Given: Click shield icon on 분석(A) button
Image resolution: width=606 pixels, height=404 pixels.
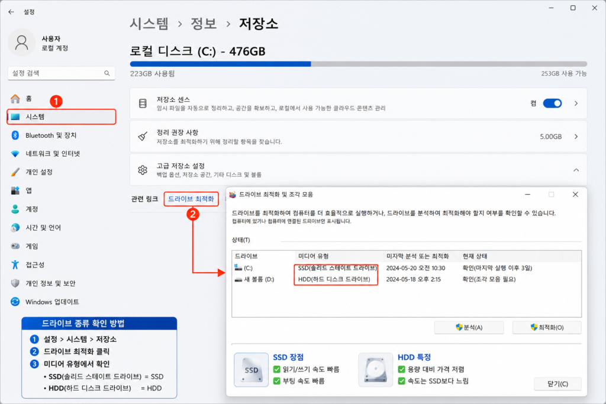Looking at the screenshot, I should (x=459, y=328).
